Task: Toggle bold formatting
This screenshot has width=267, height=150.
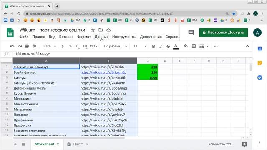Action: [x=154, y=46]
